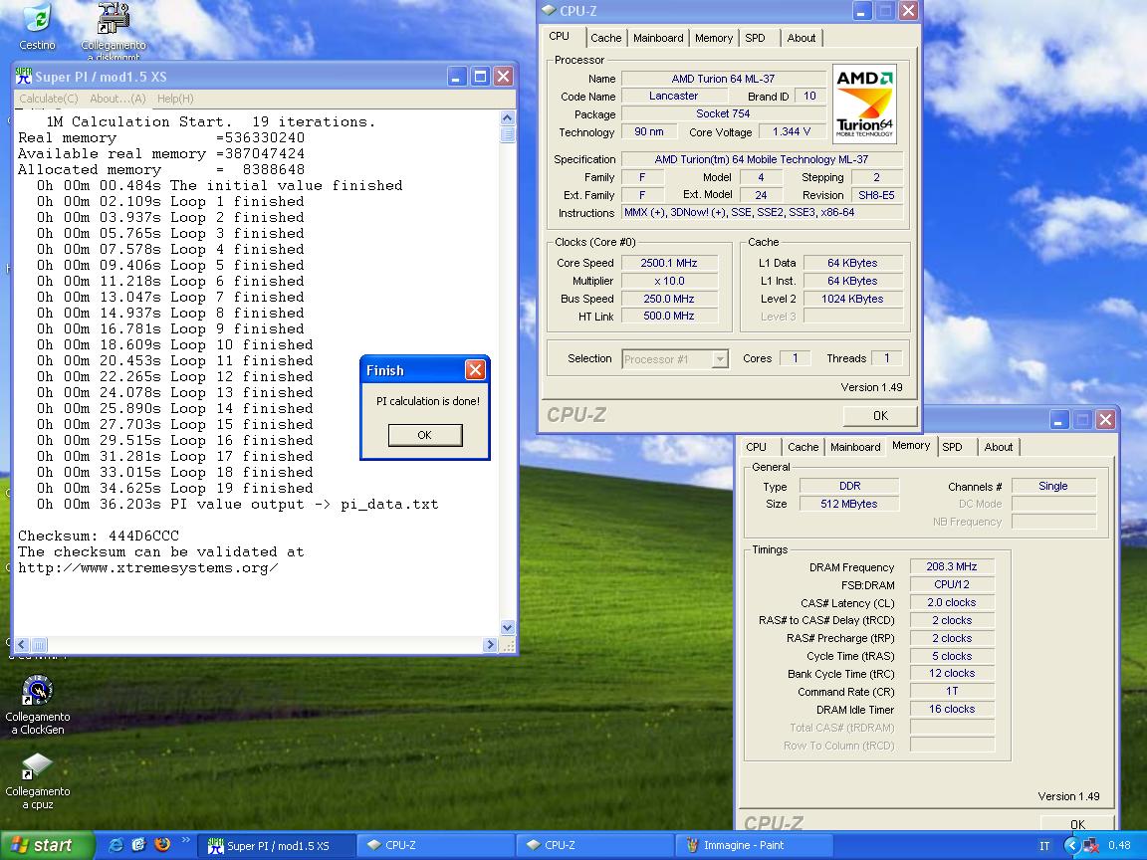Open the Cestino recycle bin icon
1147x860 pixels.
tap(37, 28)
